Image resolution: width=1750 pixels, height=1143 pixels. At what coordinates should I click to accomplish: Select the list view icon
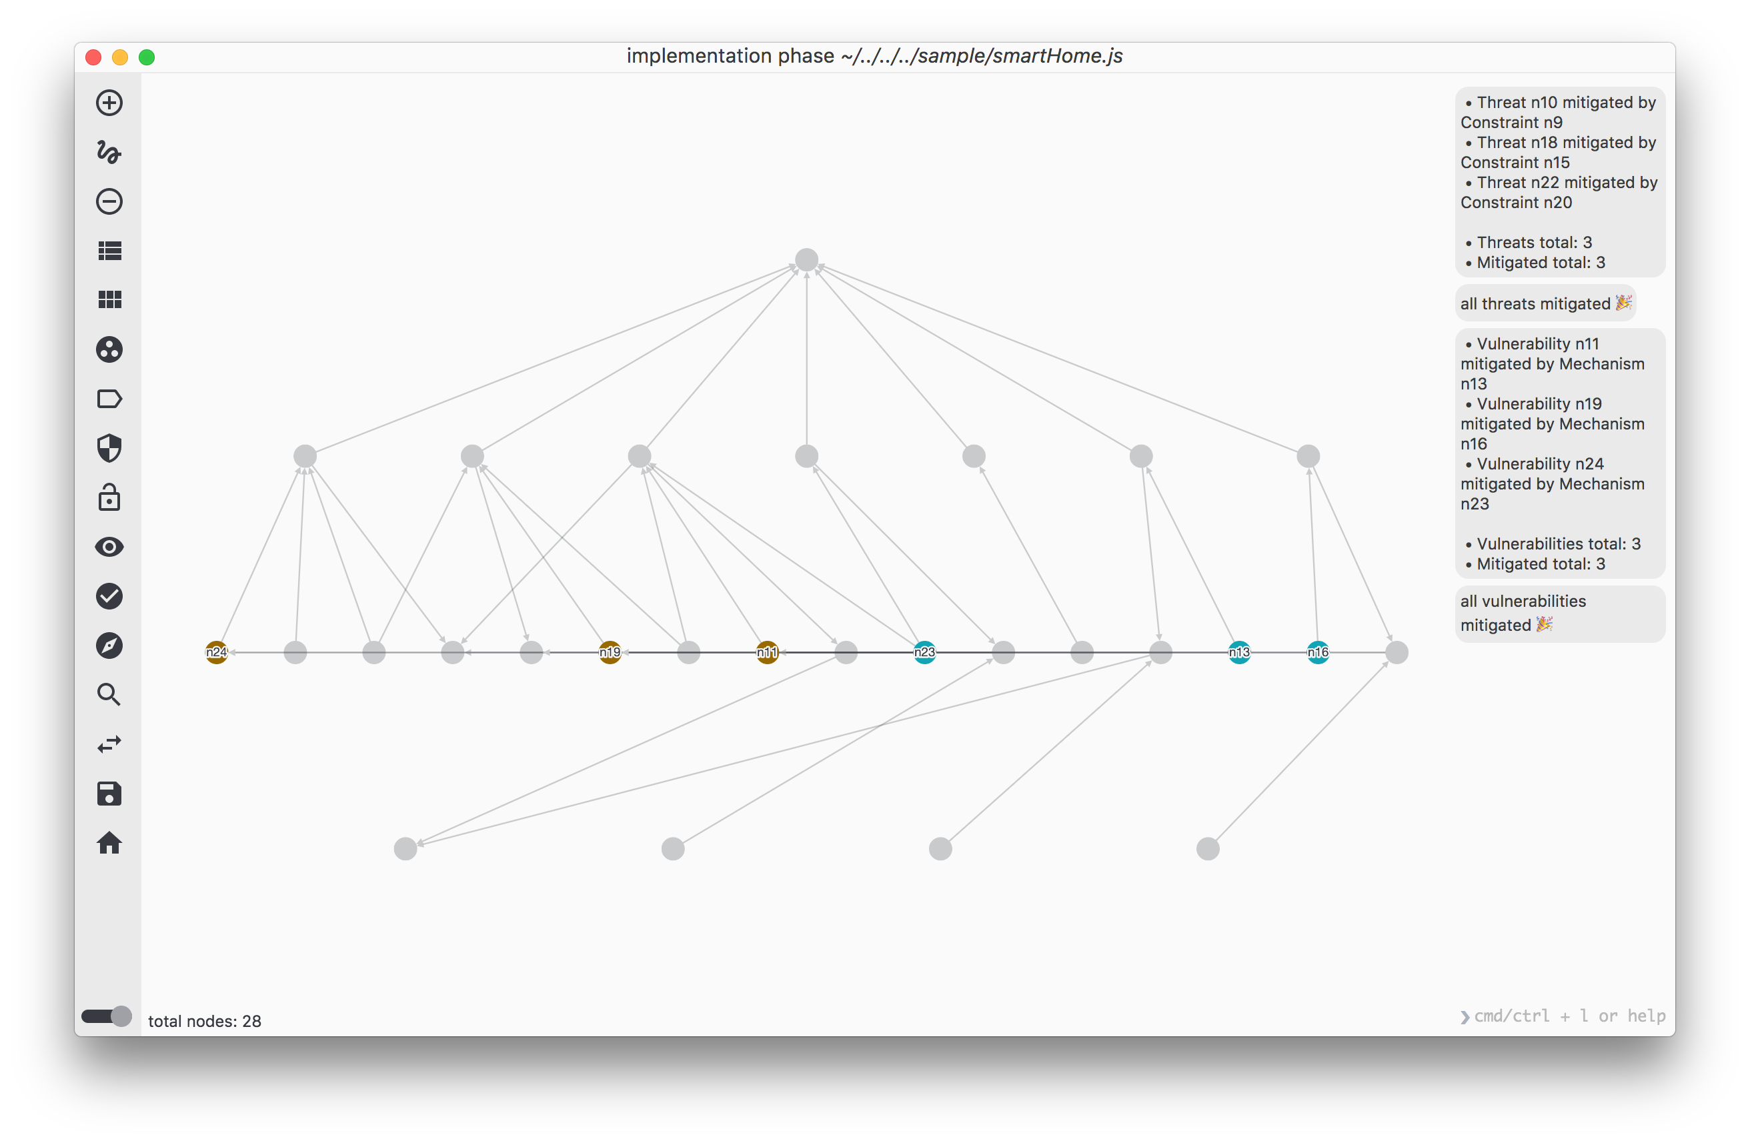(x=109, y=253)
